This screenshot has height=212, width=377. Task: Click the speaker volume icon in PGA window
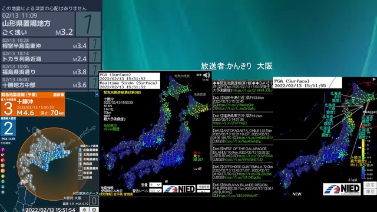click(207, 75)
